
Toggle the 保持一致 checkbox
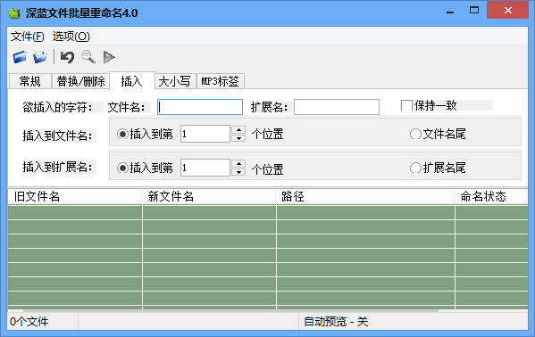click(406, 105)
